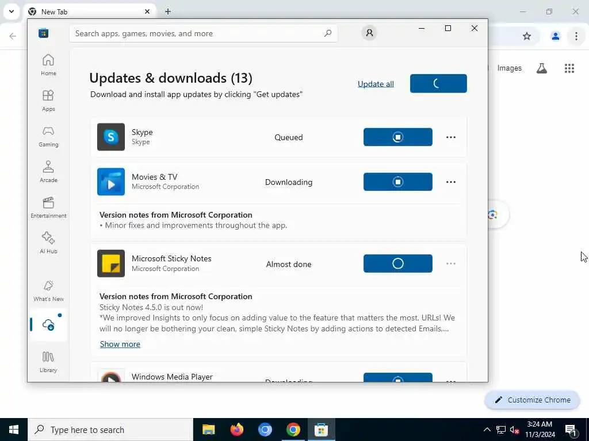
Task: Open the notification center icon
Action: point(571,430)
